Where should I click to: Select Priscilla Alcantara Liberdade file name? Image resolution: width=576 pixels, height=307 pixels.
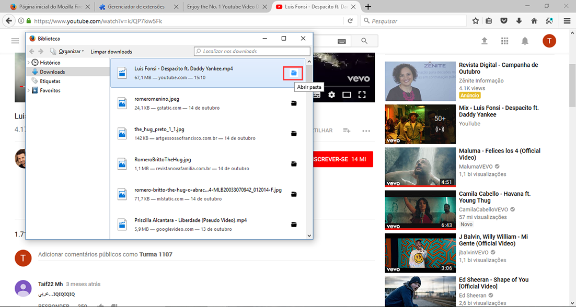(x=191, y=220)
